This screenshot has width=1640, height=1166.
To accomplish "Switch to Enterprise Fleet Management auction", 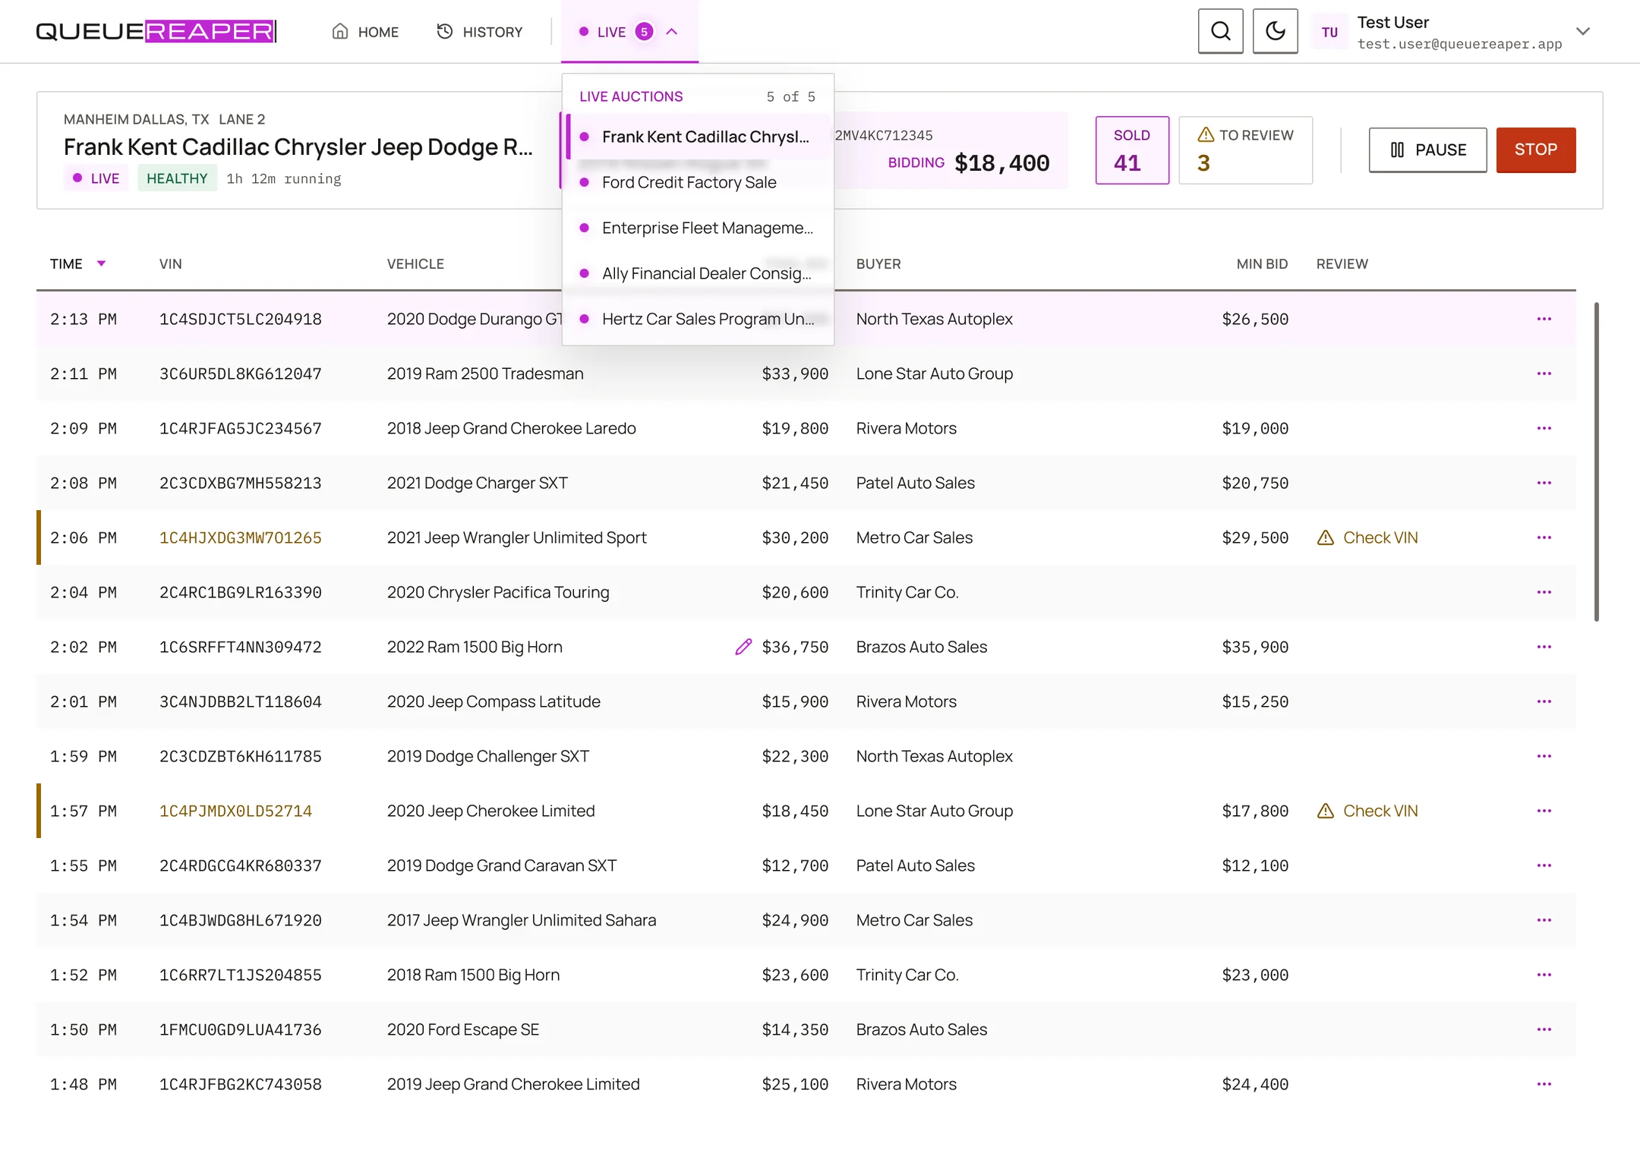I will (x=698, y=228).
